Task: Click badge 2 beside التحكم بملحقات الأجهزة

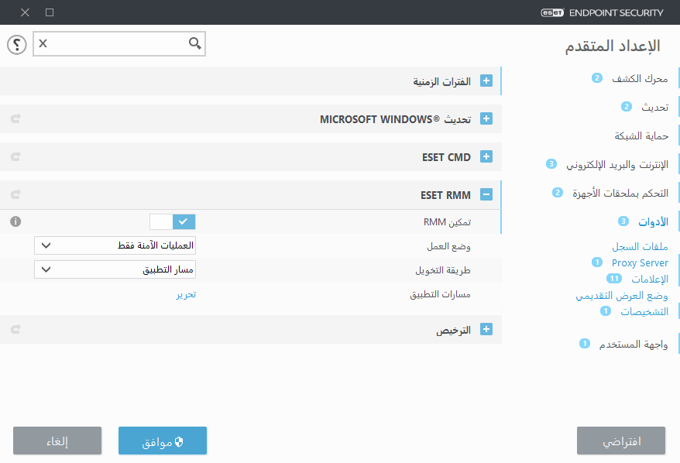Action: coord(558,193)
